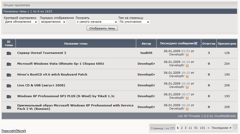Image resolution: width=240 pixels, height=134 pixels.
Task: Open thread Оригинальный образ Microsoft Windows XP Professional
Action: point(75,107)
